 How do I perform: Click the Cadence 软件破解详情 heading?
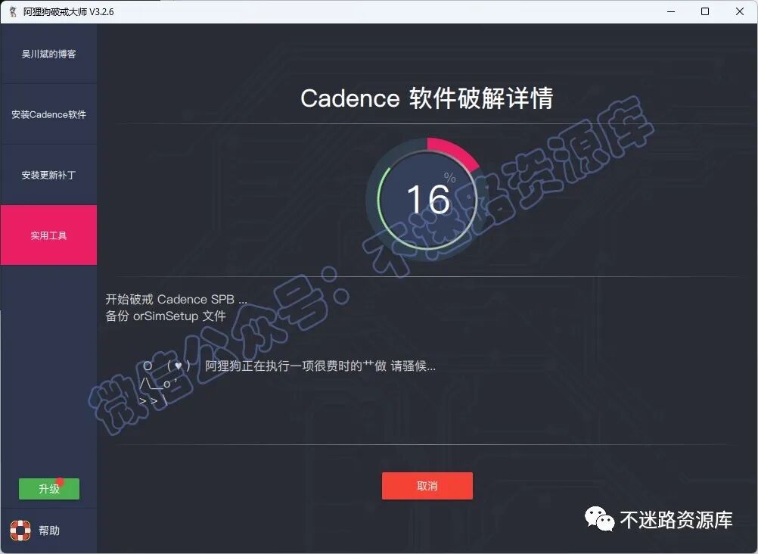(x=427, y=98)
